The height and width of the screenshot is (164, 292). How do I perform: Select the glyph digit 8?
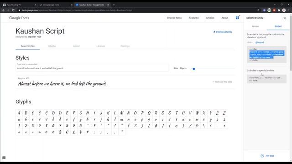(x=67, y=126)
